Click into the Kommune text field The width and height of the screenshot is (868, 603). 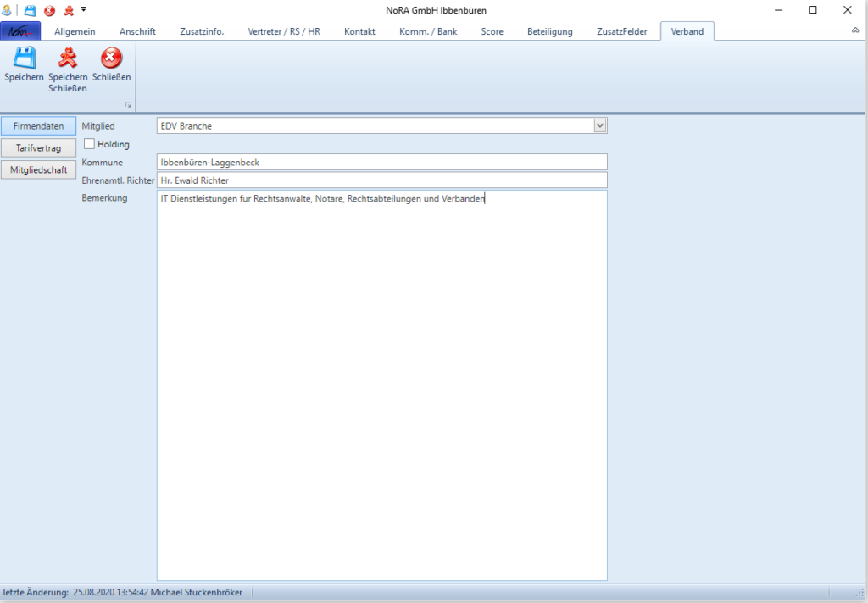pyautogui.click(x=381, y=162)
